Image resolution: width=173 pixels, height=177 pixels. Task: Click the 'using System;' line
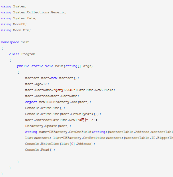[14, 7]
